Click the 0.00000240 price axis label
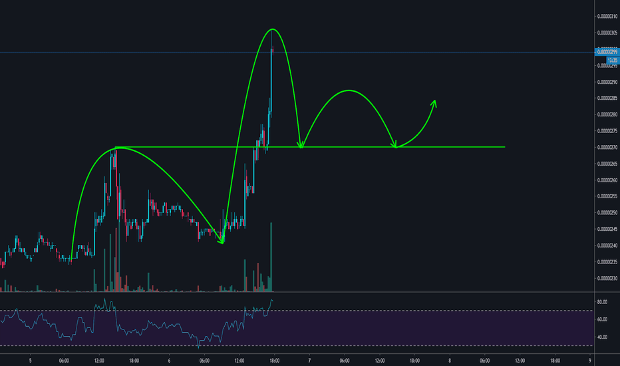The width and height of the screenshot is (620, 366). pos(607,246)
